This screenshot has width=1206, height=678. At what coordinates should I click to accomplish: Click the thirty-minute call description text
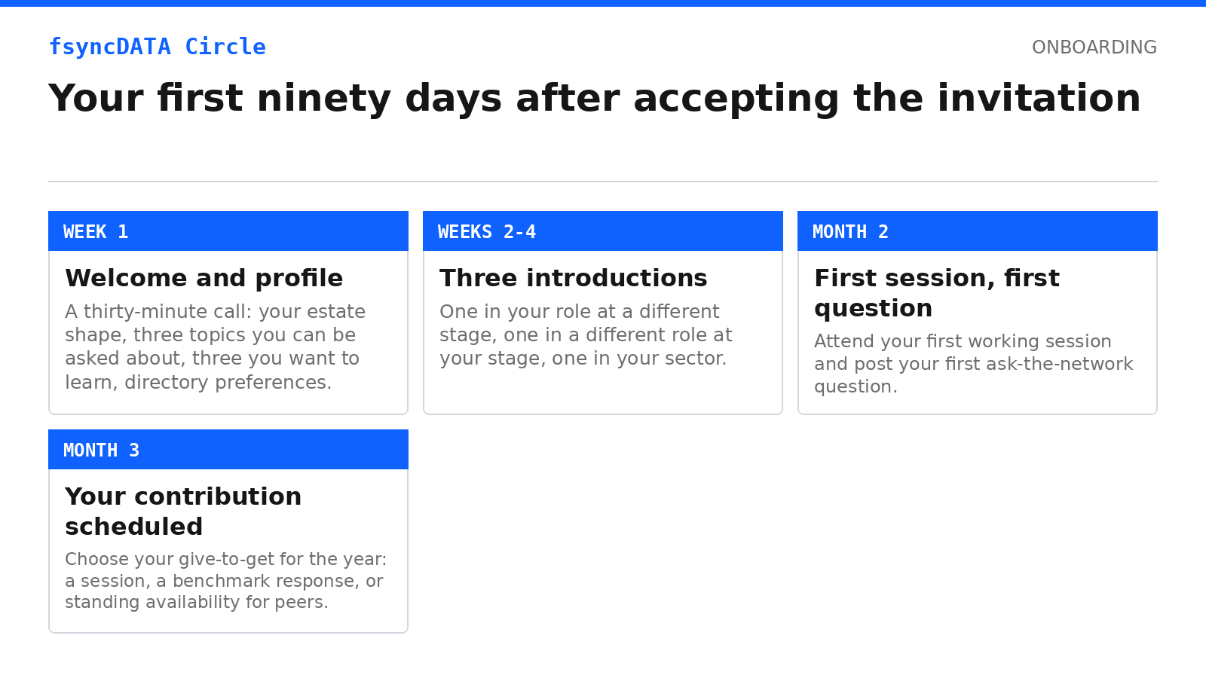215,347
